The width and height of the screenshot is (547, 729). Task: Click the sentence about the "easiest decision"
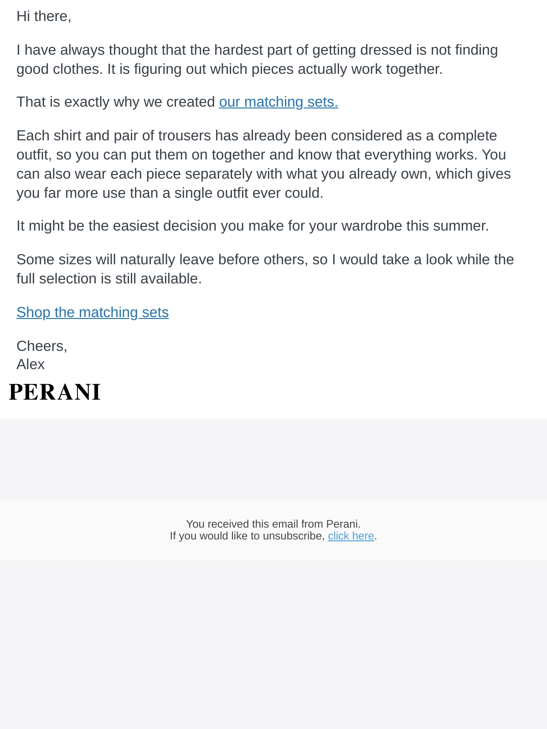coord(253,226)
